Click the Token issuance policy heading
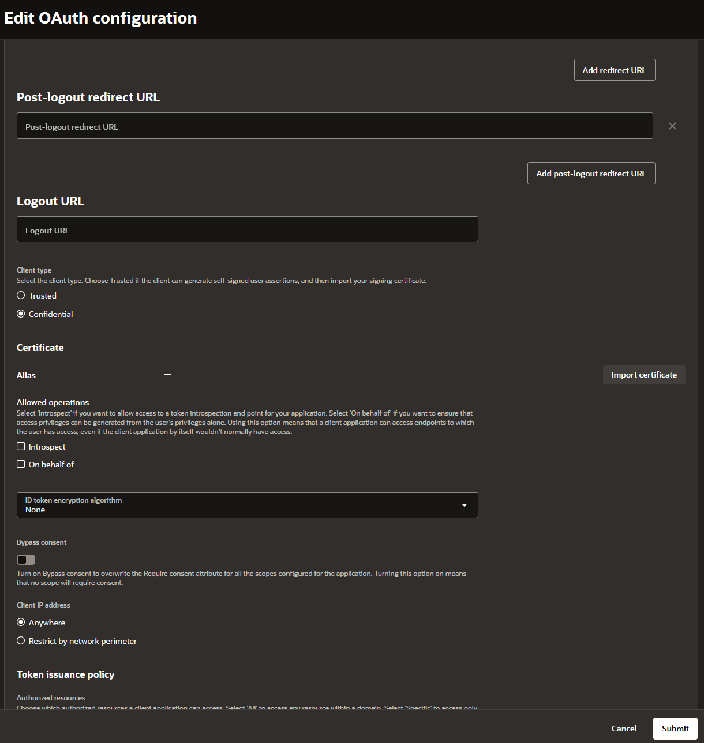704x743 pixels. click(65, 674)
